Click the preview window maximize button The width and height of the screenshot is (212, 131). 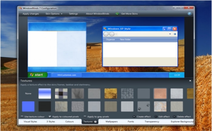(170, 29)
